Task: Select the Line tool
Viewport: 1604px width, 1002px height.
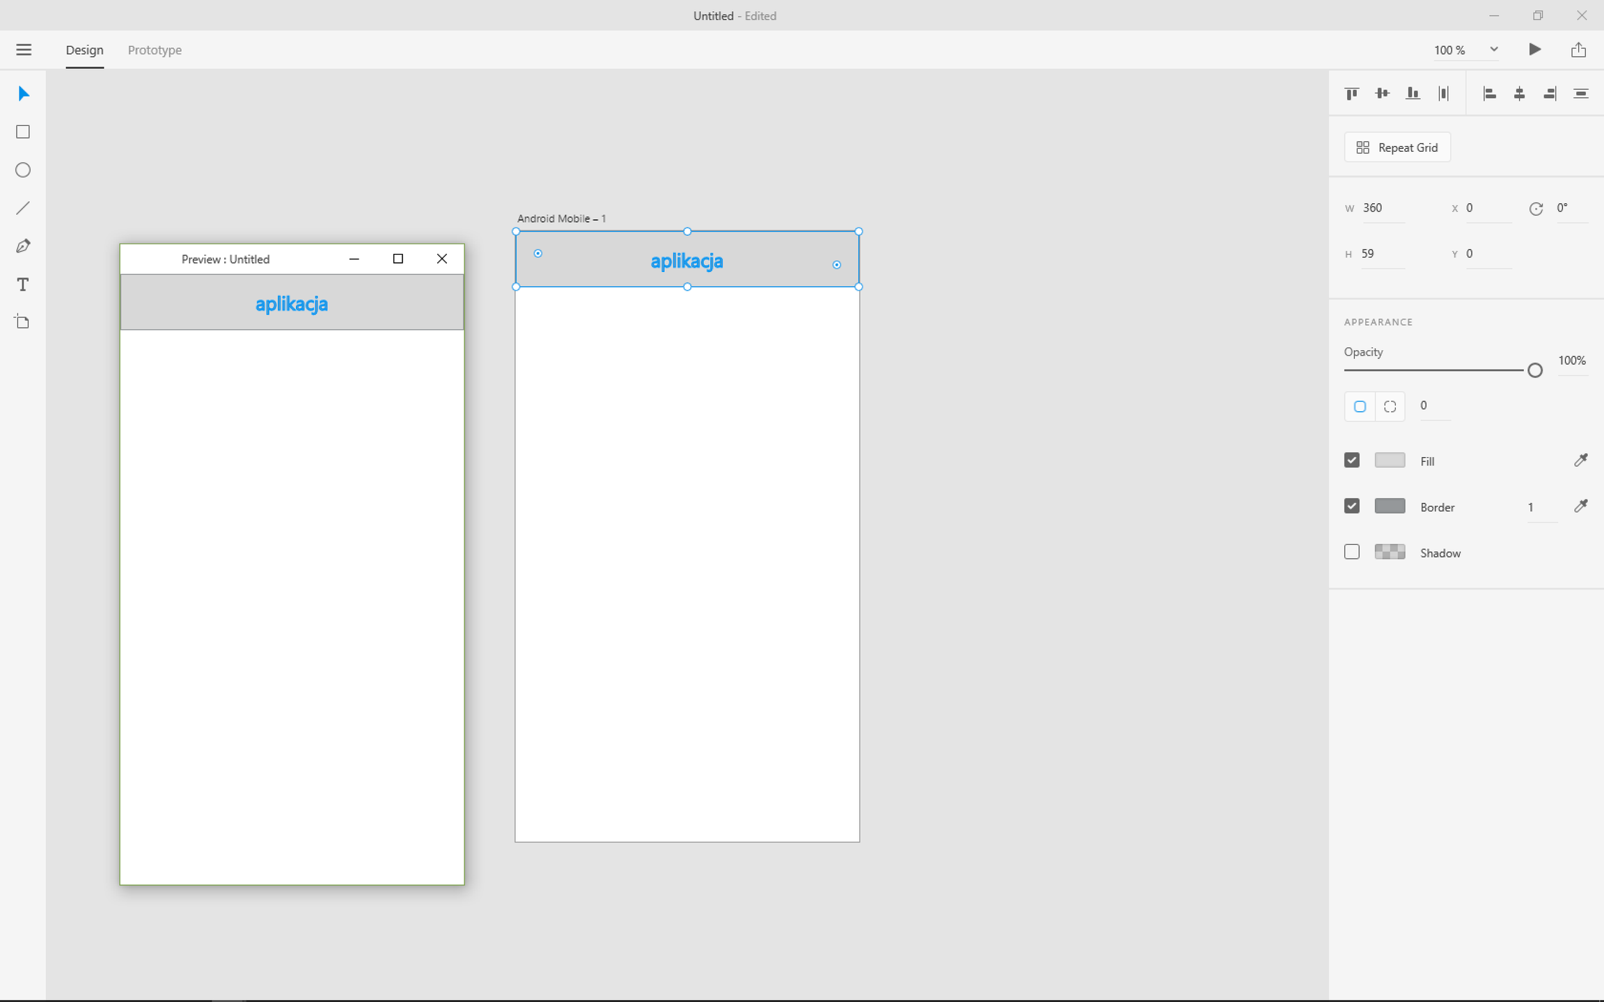Action: pos(23,208)
